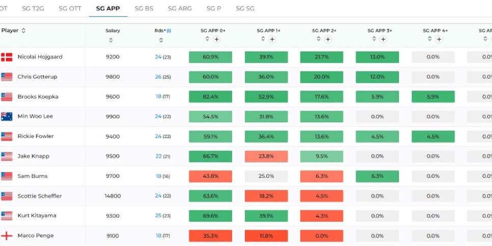Switch to the SG OTT tab
Image resolution: width=492 pixels, height=246 pixels.
70,9
